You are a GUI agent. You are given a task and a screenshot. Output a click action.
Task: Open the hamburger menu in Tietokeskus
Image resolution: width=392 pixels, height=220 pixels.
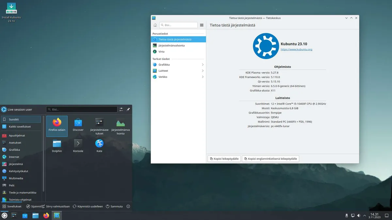pyautogui.click(x=202, y=25)
